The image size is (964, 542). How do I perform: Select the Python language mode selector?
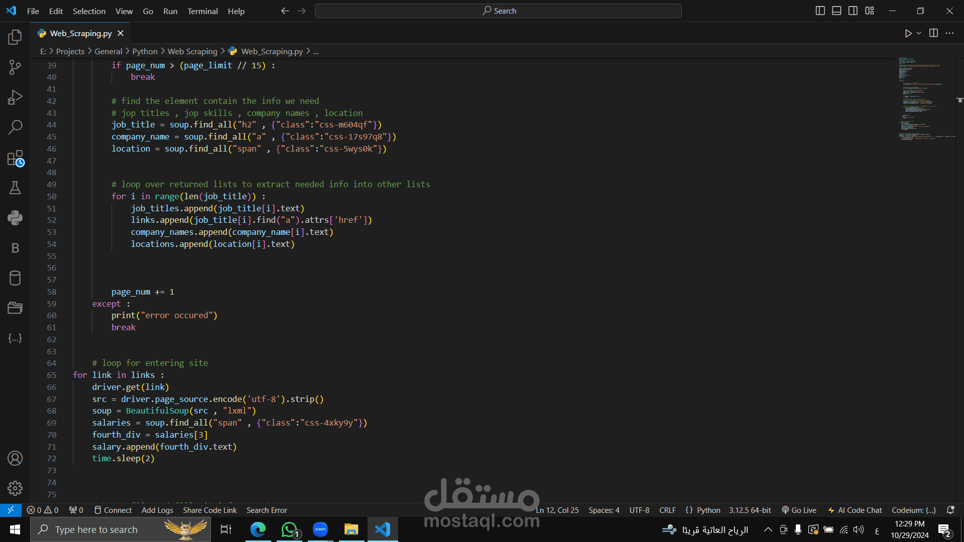pyautogui.click(x=708, y=510)
